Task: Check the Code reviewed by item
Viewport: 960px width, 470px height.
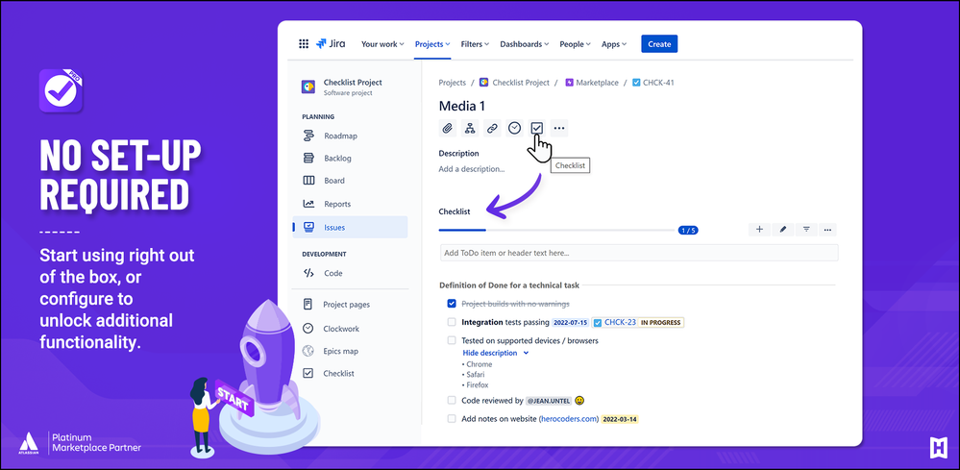Action: pos(452,400)
